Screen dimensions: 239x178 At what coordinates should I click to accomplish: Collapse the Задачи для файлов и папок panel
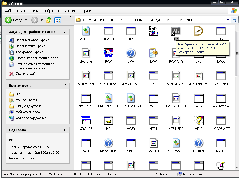[65, 32]
